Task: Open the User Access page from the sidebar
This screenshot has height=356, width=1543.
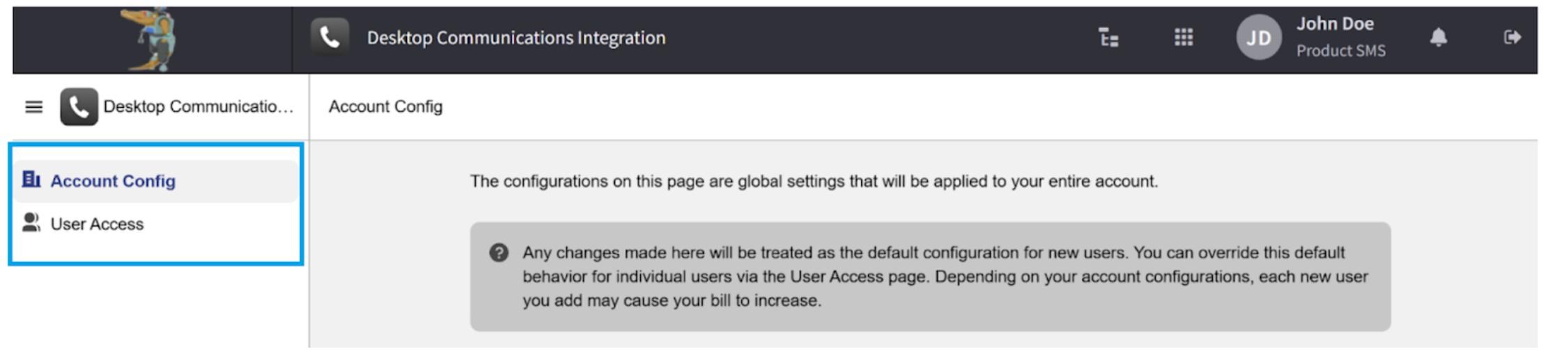Action: [x=97, y=224]
